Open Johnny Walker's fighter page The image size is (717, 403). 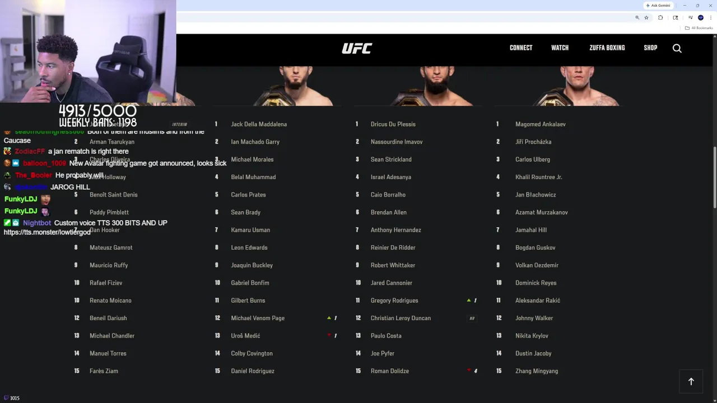[x=534, y=318]
